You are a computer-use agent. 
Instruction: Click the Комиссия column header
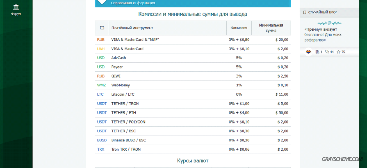tap(239, 28)
